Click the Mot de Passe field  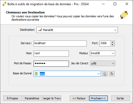click(x=51, y=63)
